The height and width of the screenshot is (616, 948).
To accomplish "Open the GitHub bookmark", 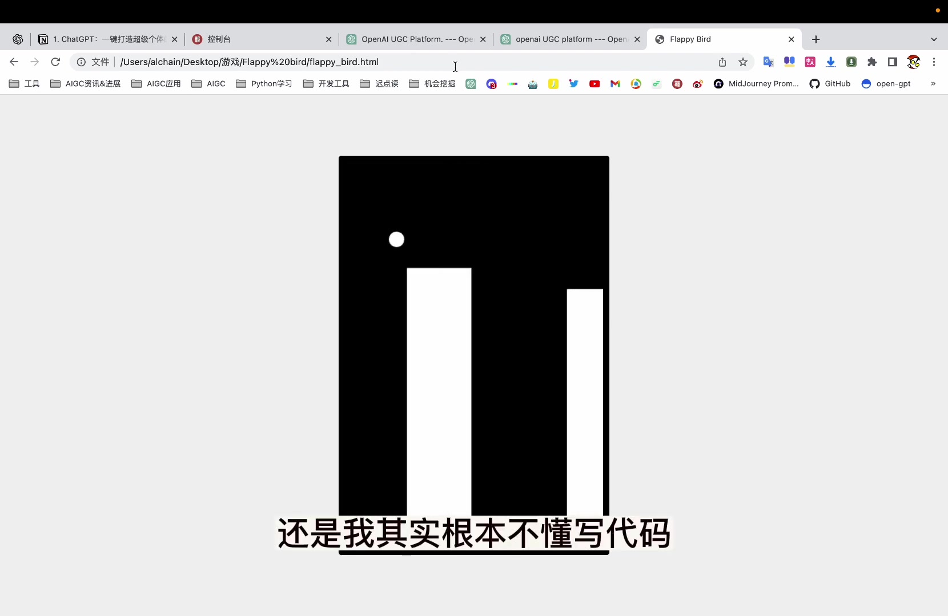I will 830,84.
